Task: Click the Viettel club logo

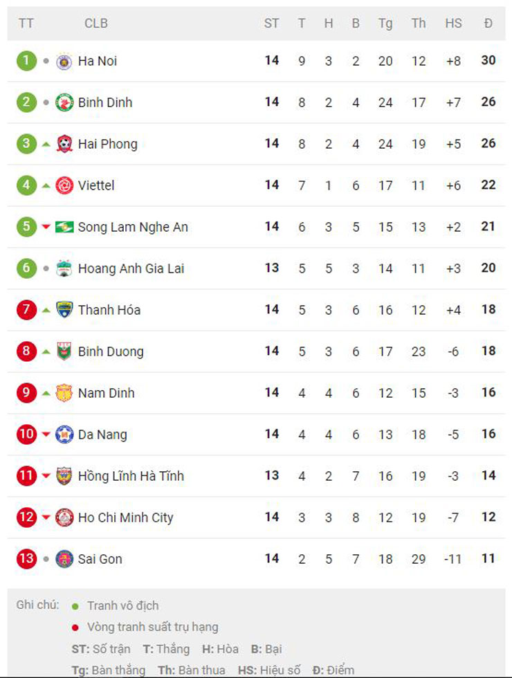Action: 64,185
